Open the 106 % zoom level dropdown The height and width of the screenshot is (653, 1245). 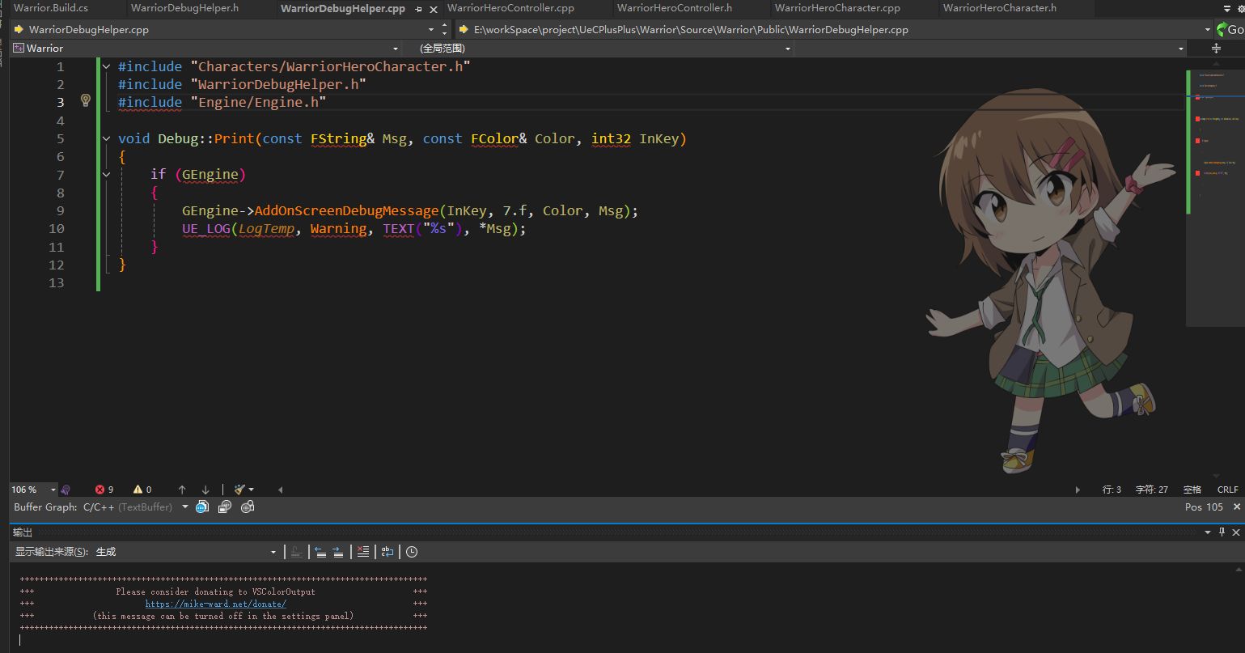(x=53, y=490)
